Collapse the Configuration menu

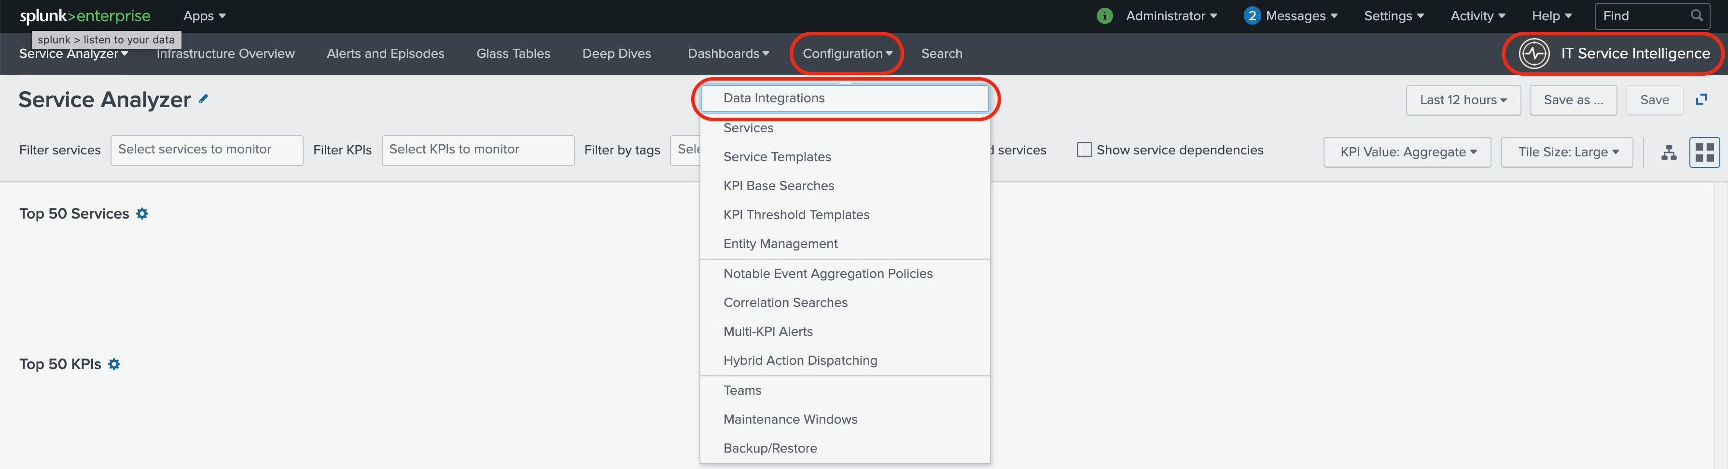point(847,54)
